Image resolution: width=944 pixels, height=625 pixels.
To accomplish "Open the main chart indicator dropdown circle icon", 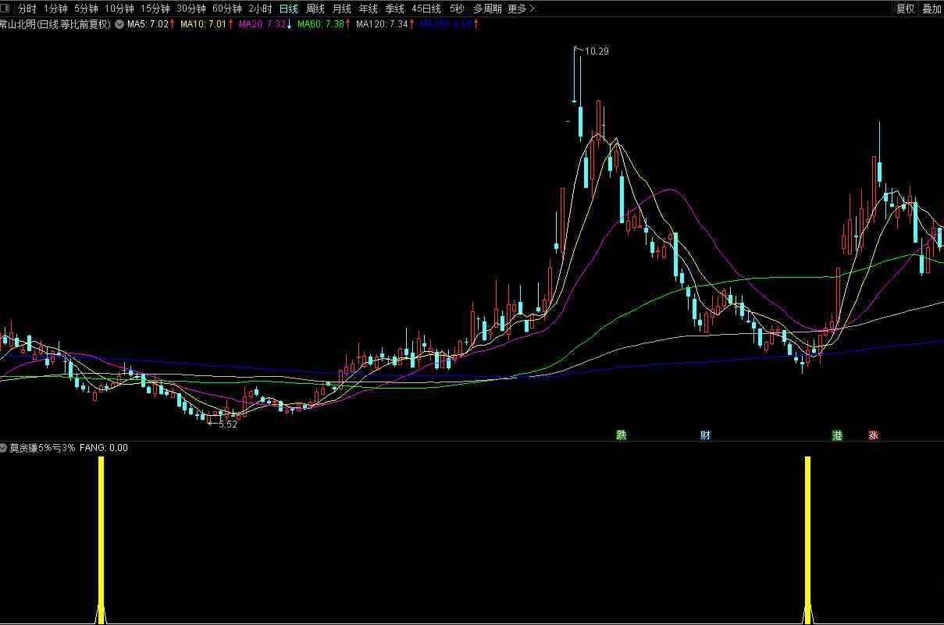I will click(119, 24).
